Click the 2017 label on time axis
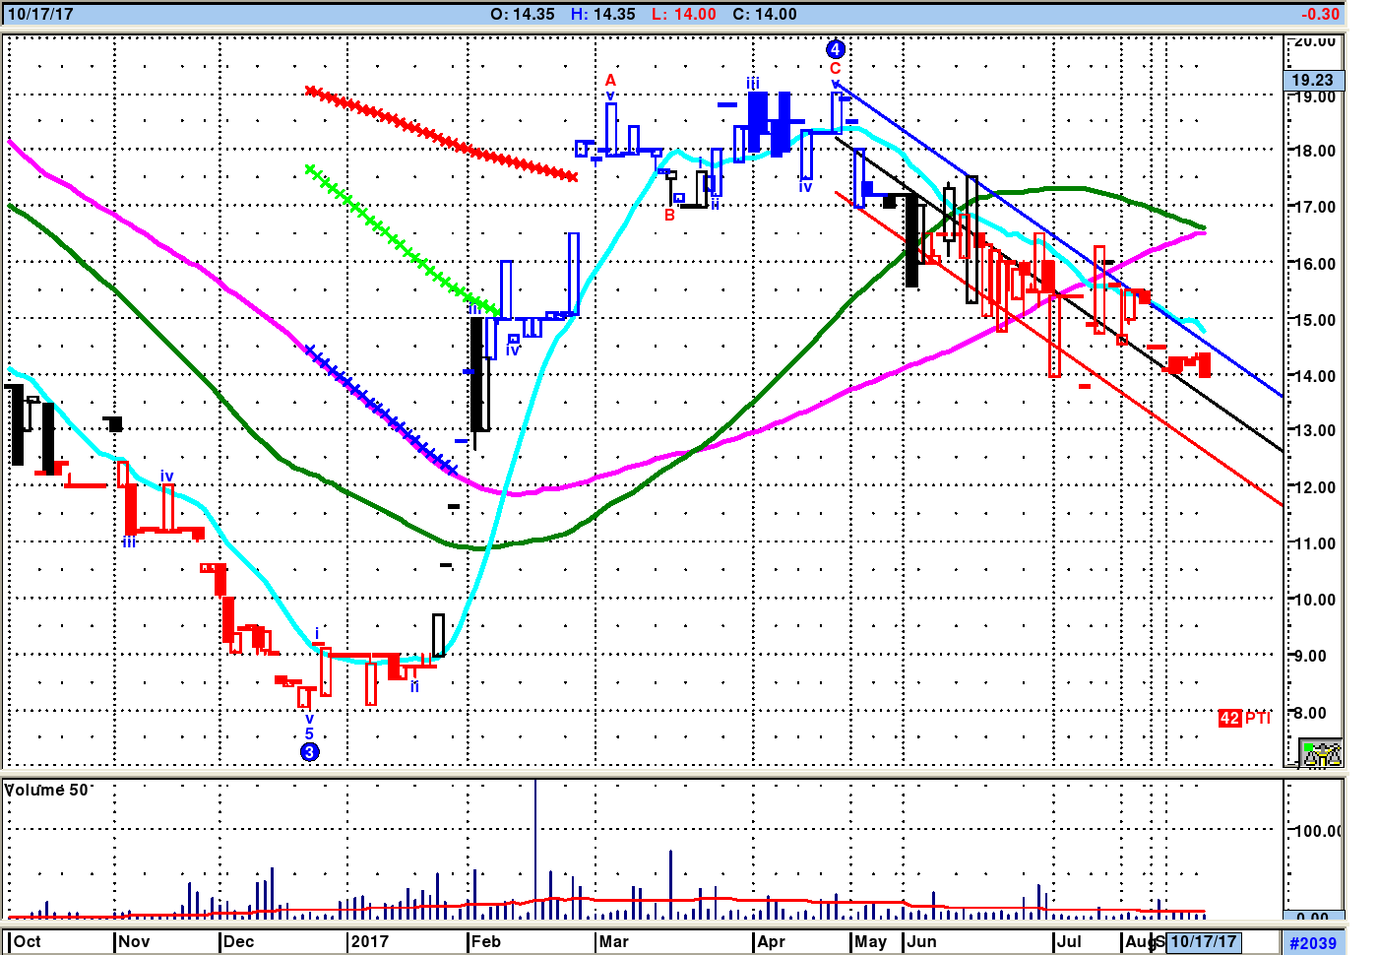Viewport: 1378px width, 955px height. point(370,941)
